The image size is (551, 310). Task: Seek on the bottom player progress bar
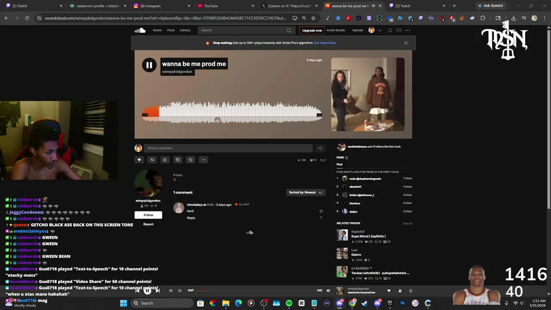click(x=255, y=291)
